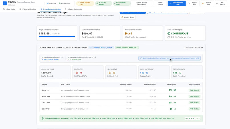230x129 pixels.
Task: Open 4. Payee Statements tab
Action: click(x=73, y=9)
